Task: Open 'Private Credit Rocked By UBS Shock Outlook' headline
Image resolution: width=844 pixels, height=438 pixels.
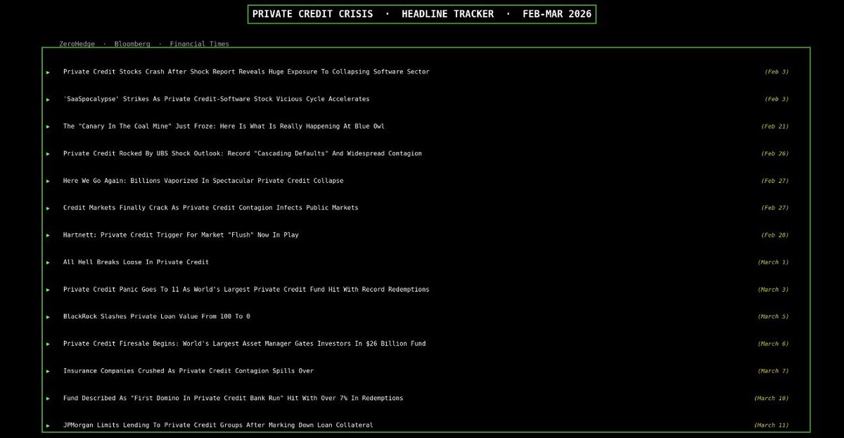Action: 243,153
